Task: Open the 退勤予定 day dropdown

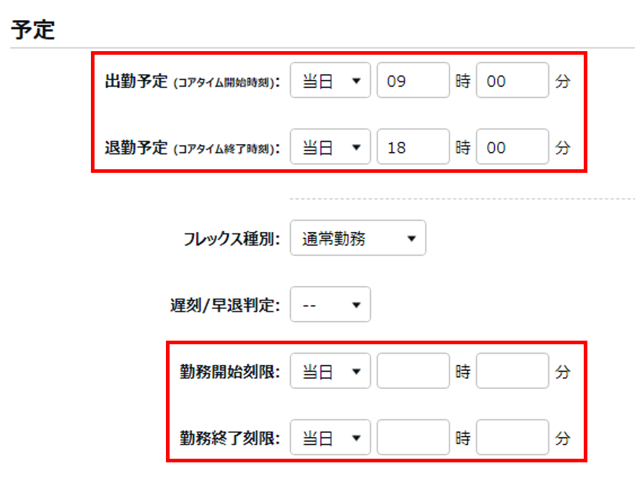Action: coord(330,148)
